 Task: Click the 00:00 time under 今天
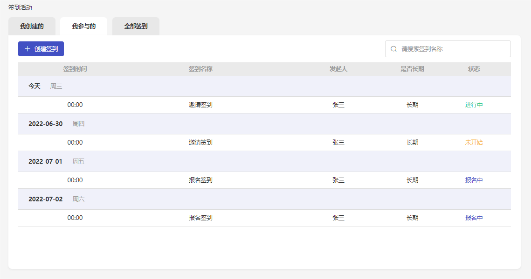75,105
